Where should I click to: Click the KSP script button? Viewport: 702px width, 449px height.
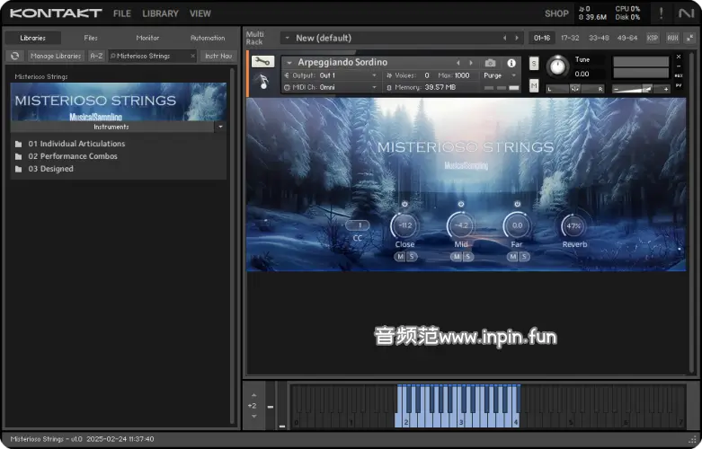(x=653, y=38)
